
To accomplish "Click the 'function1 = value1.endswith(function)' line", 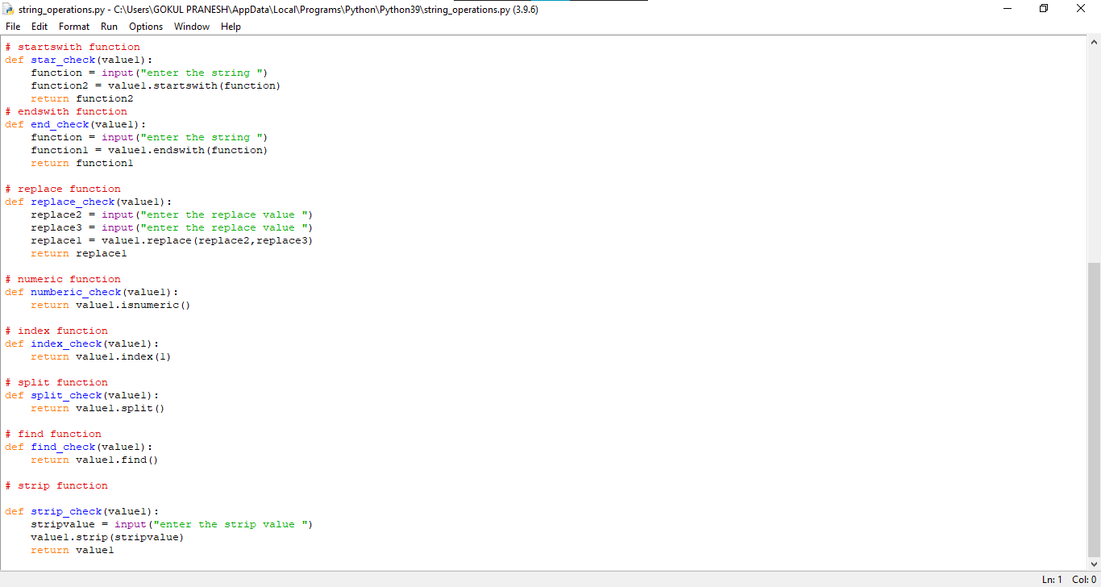I will [x=149, y=150].
